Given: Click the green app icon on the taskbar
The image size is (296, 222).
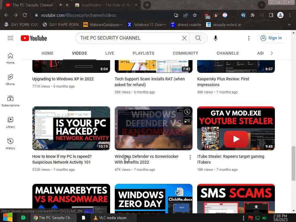Looking at the screenshot, I should tap(23, 218).
